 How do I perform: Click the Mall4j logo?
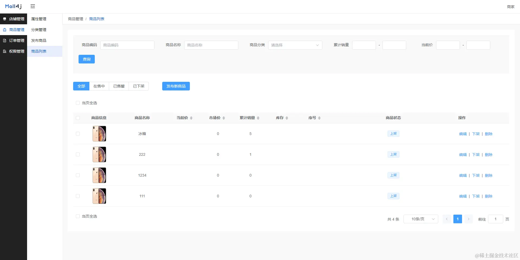point(13,6)
